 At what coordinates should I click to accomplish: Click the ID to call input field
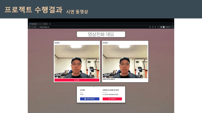point(112,94)
